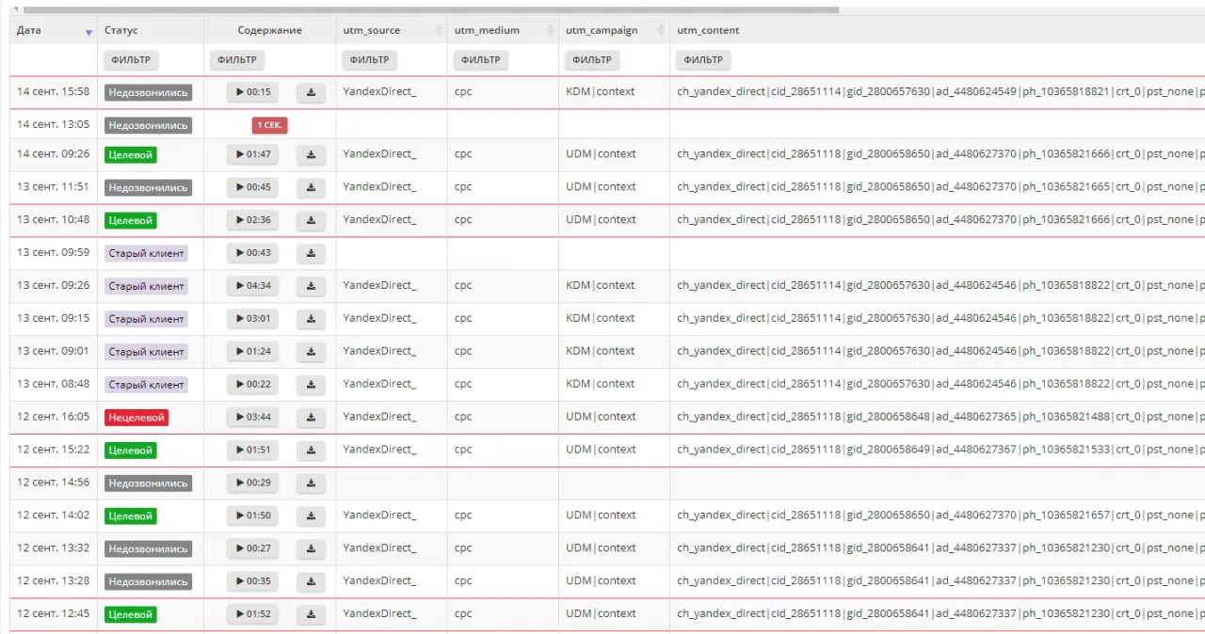The height and width of the screenshot is (634, 1205).
Task: Open the Фильтр button under utm_content
Action: 703,60
